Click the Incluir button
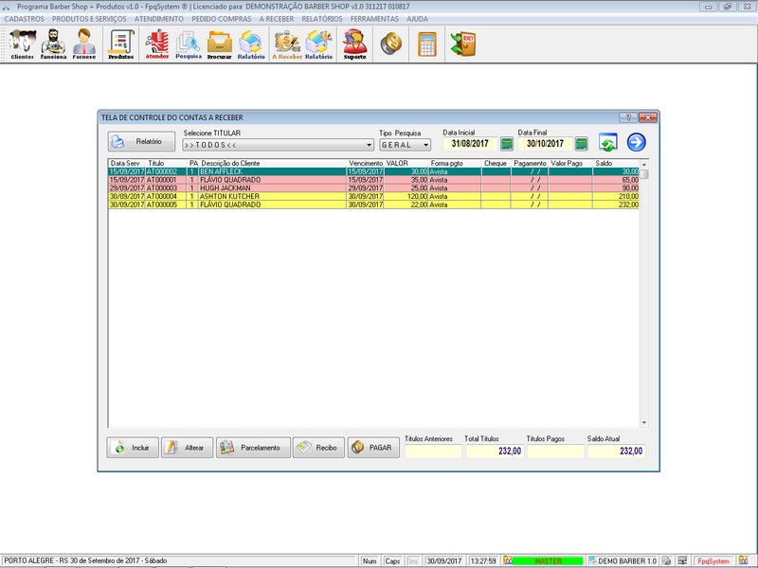Screen dimensions: 758x568 click(132, 448)
